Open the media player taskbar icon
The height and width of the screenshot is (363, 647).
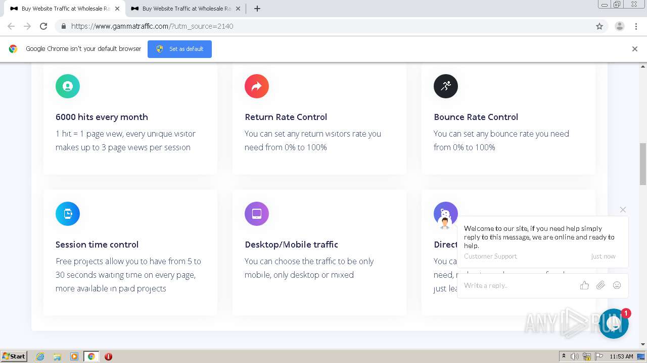74,356
